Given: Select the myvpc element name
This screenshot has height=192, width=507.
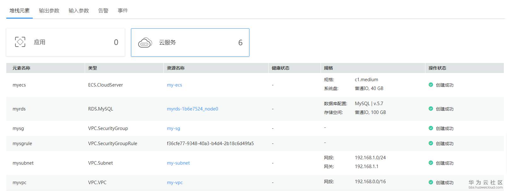Looking at the screenshot, I should [20, 183].
